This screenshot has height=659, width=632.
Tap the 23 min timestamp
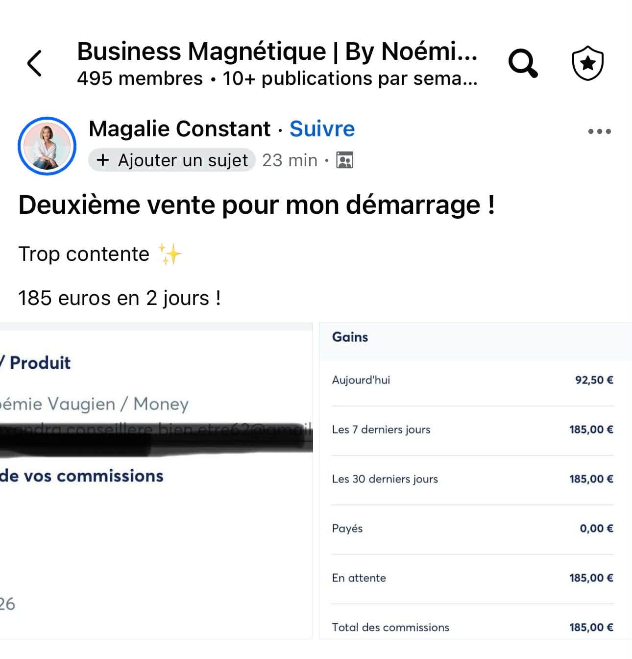point(290,160)
